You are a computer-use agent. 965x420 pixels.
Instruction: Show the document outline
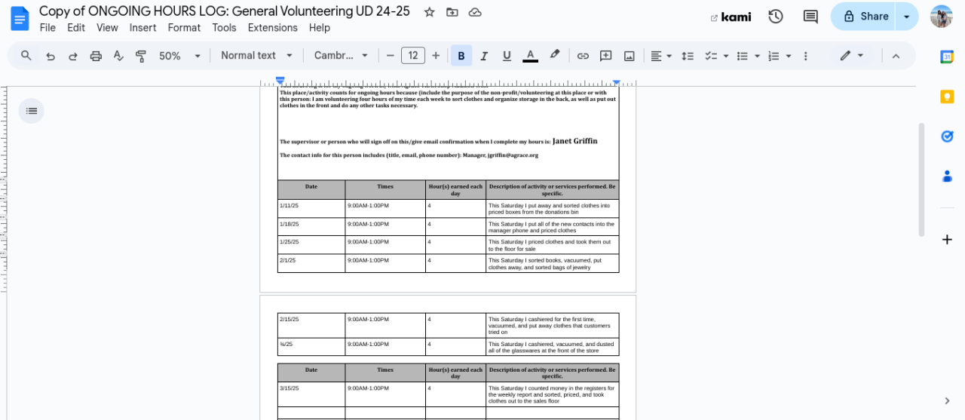click(x=31, y=111)
